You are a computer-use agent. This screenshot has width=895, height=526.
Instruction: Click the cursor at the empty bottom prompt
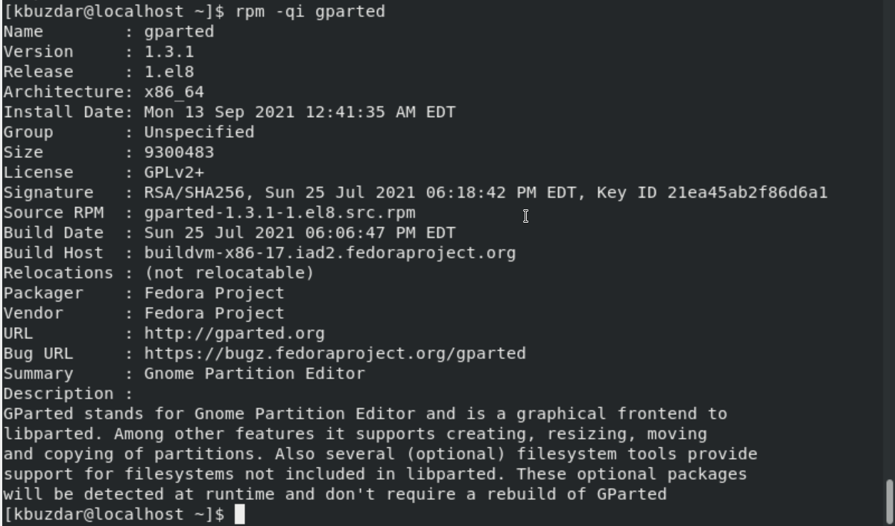point(239,514)
